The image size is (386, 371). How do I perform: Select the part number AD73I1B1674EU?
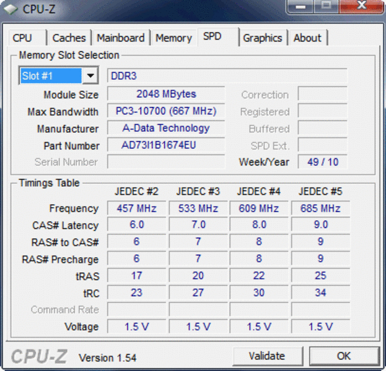(x=166, y=145)
